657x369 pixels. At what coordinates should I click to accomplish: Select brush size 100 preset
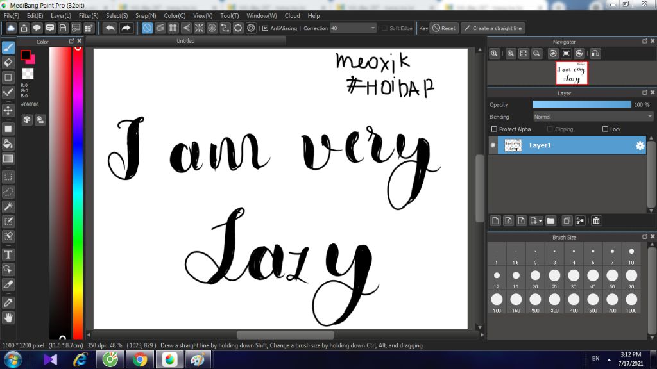coord(497,303)
